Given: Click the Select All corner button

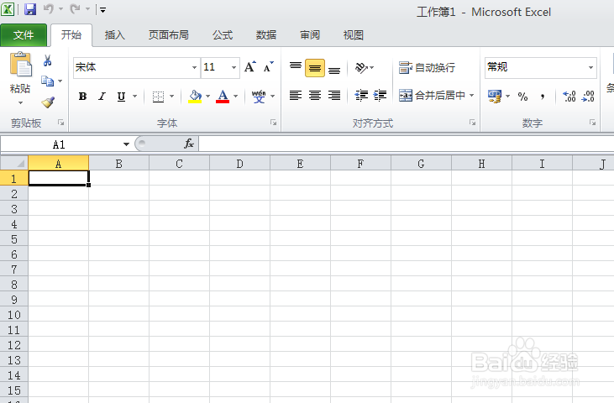Looking at the screenshot, I should [x=14, y=163].
